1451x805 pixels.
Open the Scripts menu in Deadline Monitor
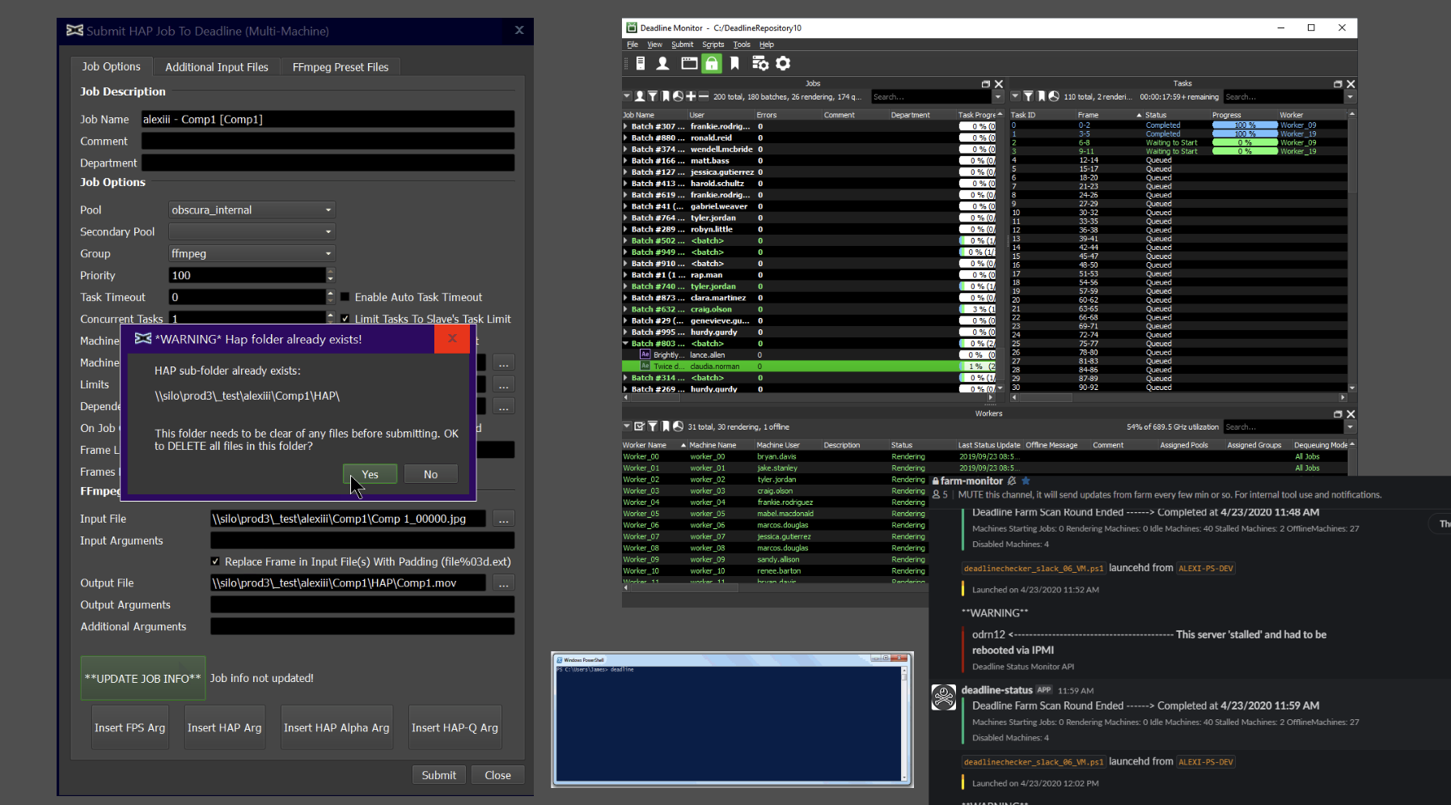tap(713, 44)
